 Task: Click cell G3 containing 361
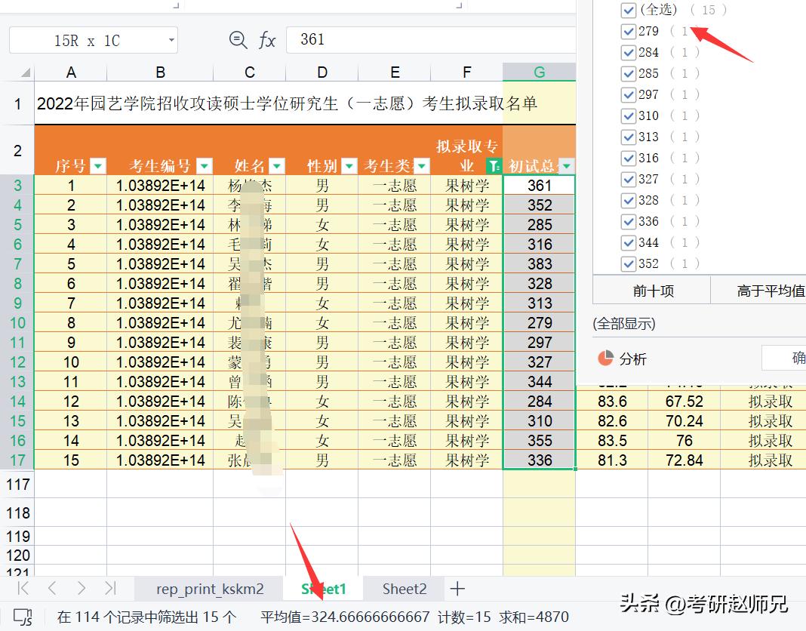[539, 184]
